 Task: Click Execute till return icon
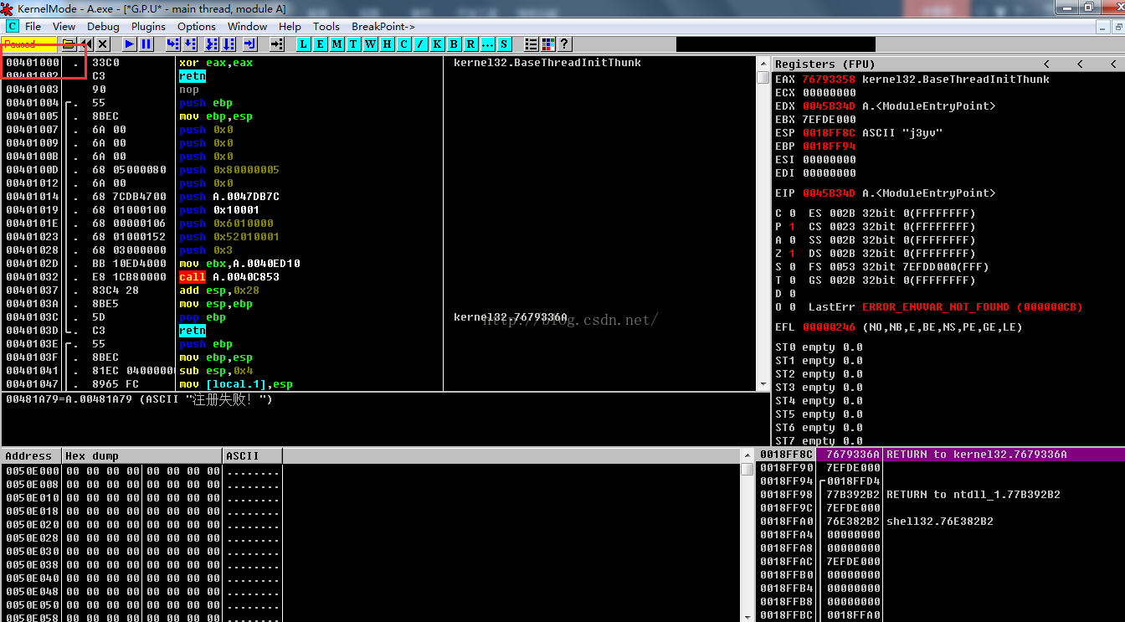pos(250,44)
